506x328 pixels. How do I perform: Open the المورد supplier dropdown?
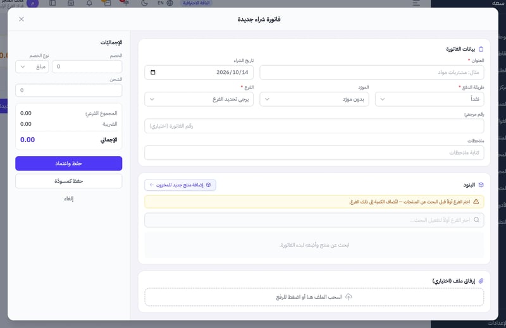point(314,99)
